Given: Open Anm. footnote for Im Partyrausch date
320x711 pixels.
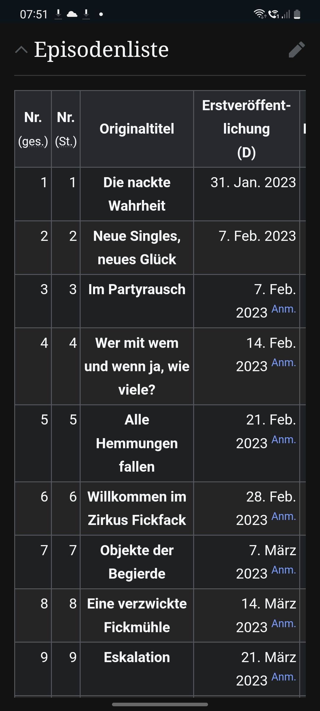Looking at the screenshot, I should [284, 309].
